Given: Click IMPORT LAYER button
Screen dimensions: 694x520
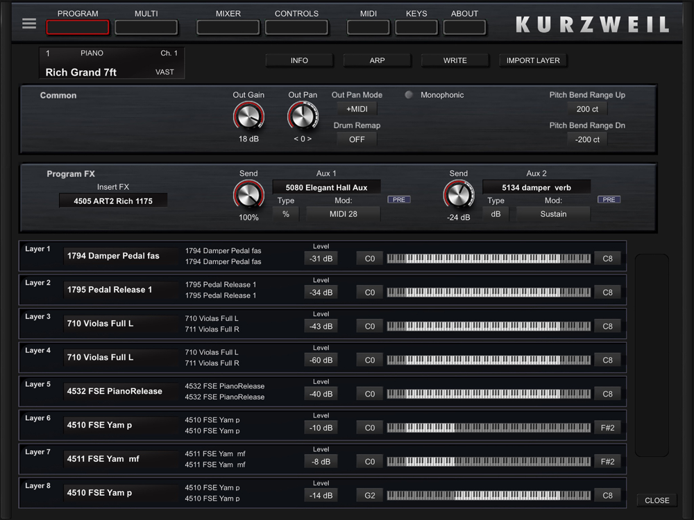Looking at the screenshot, I should [x=533, y=60].
